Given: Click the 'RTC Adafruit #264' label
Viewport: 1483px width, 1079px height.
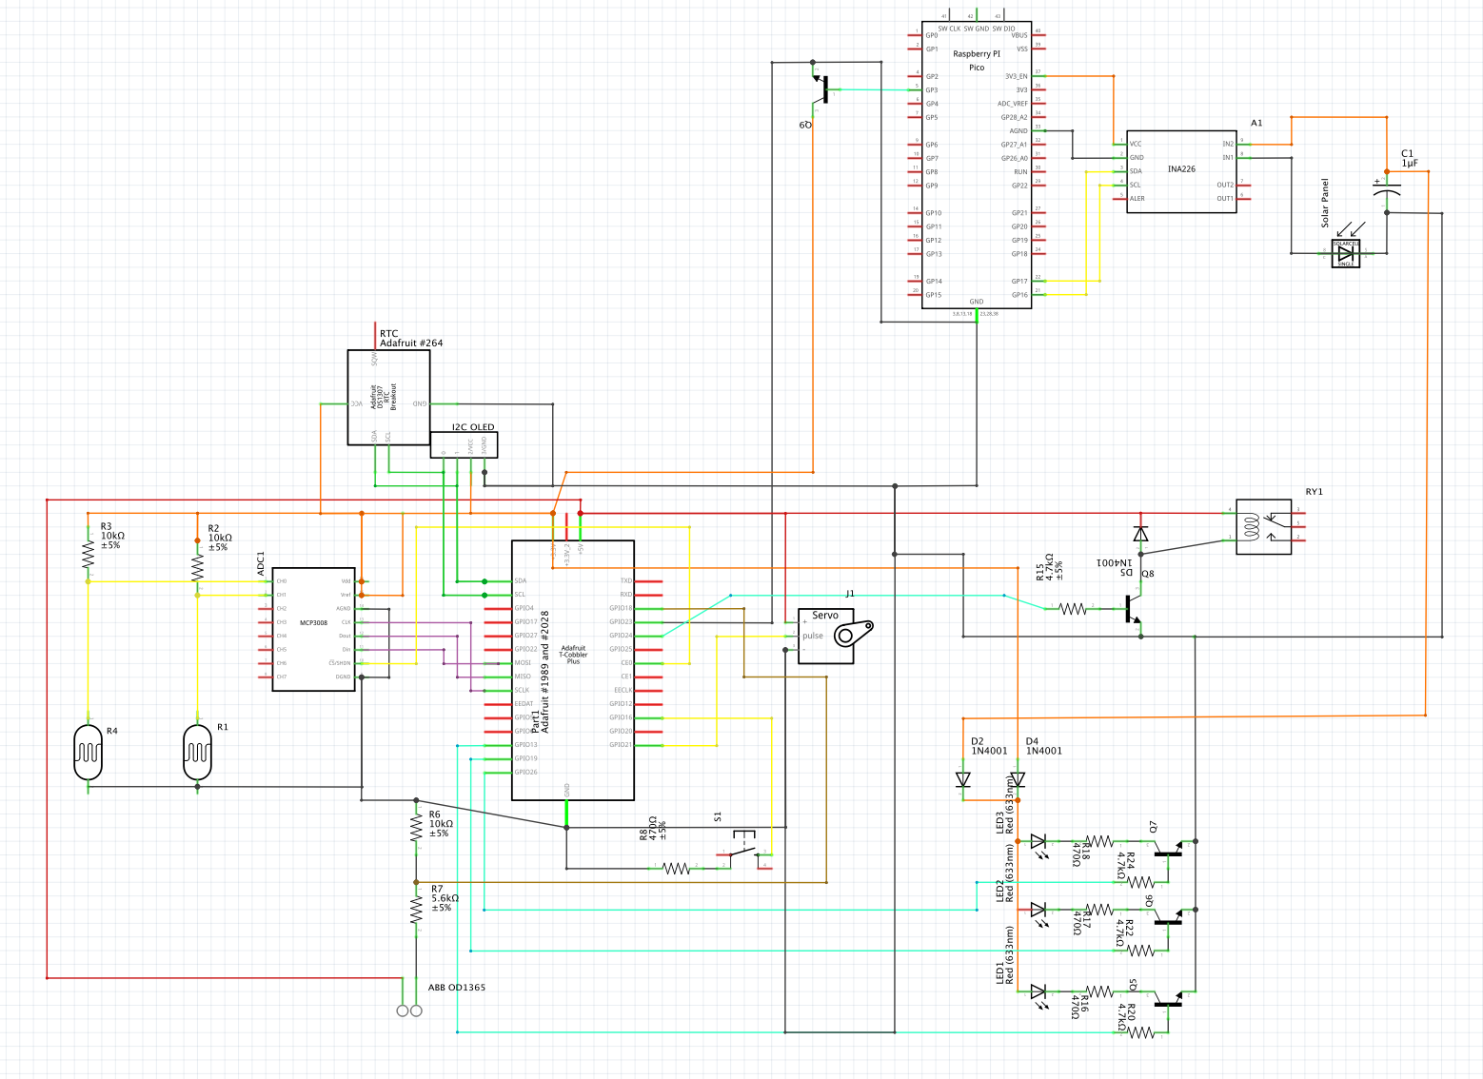Looking at the screenshot, I should coord(411,339).
